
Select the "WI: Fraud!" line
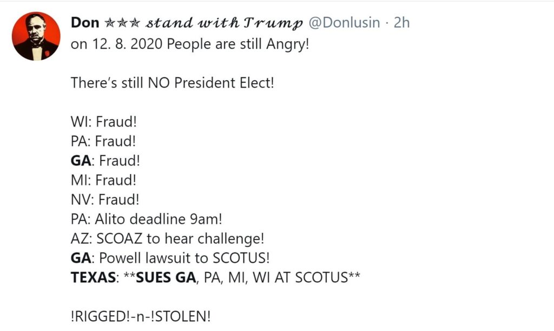(103, 122)
